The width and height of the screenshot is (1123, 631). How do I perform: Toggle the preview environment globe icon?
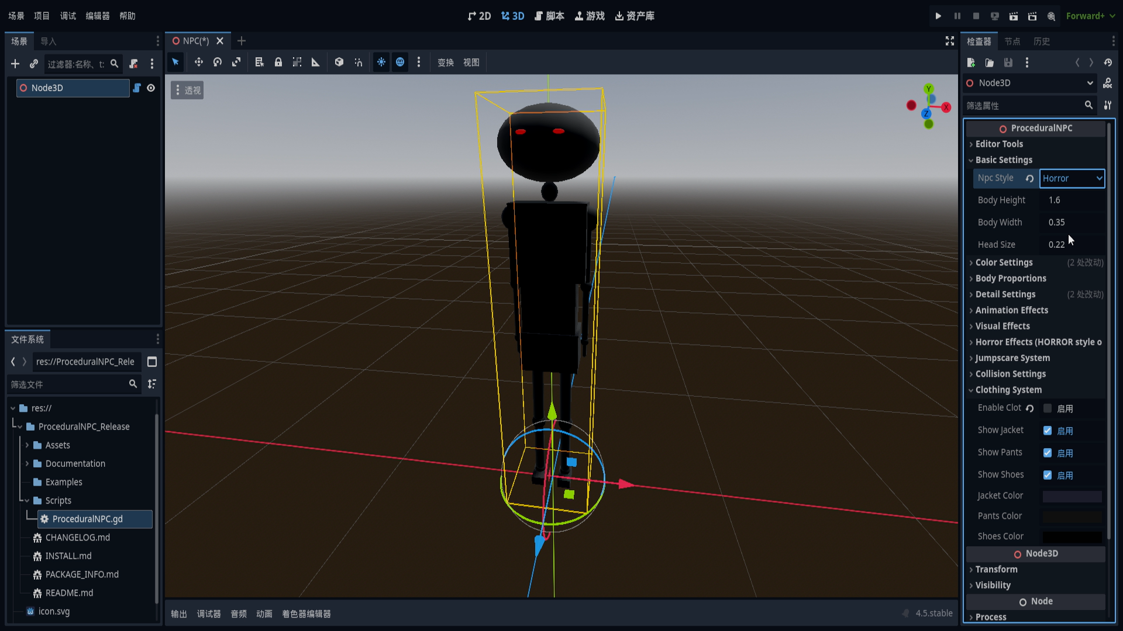(x=400, y=62)
